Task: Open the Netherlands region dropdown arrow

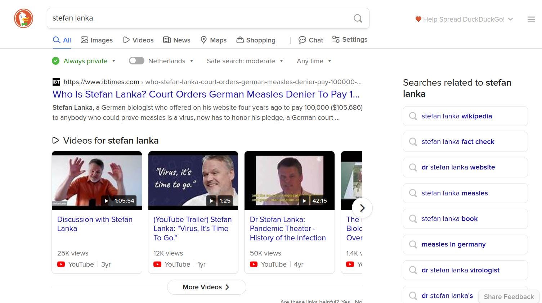Action: (x=192, y=61)
